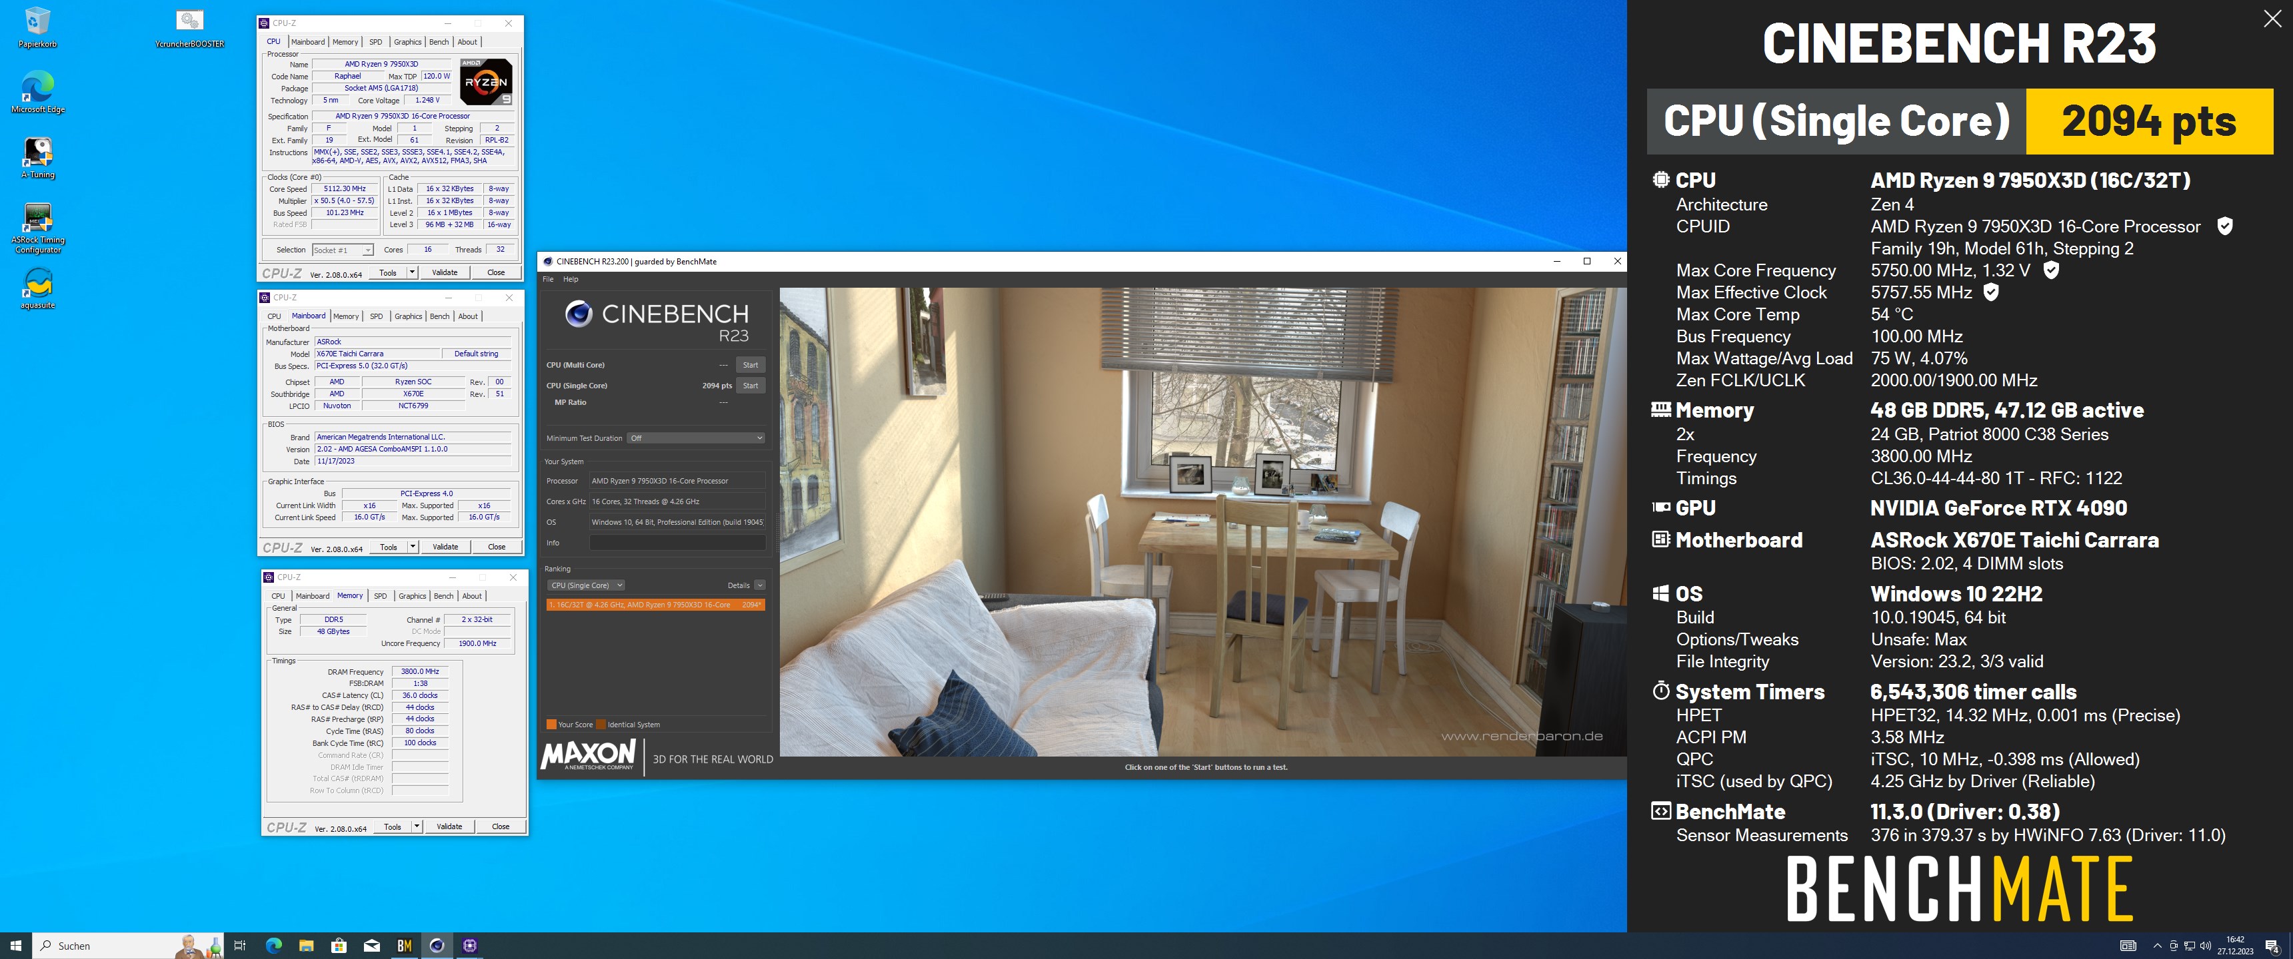Launch Microsoft Edge from the desktop icon
Screen dimensions: 2293x959
[37, 93]
